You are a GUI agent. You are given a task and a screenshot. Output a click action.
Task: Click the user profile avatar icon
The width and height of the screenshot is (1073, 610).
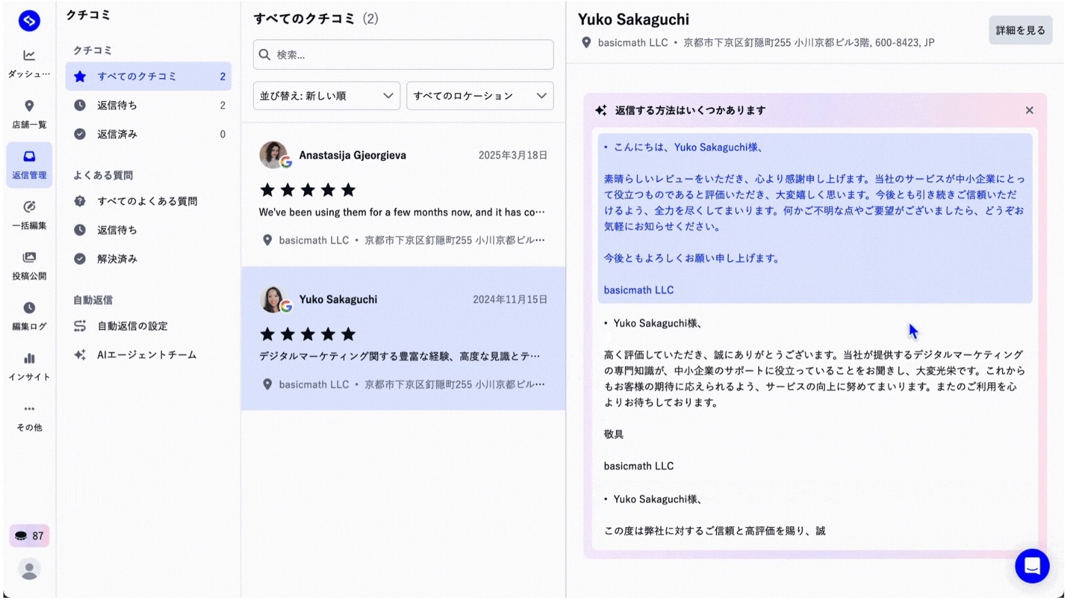[29, 569]
